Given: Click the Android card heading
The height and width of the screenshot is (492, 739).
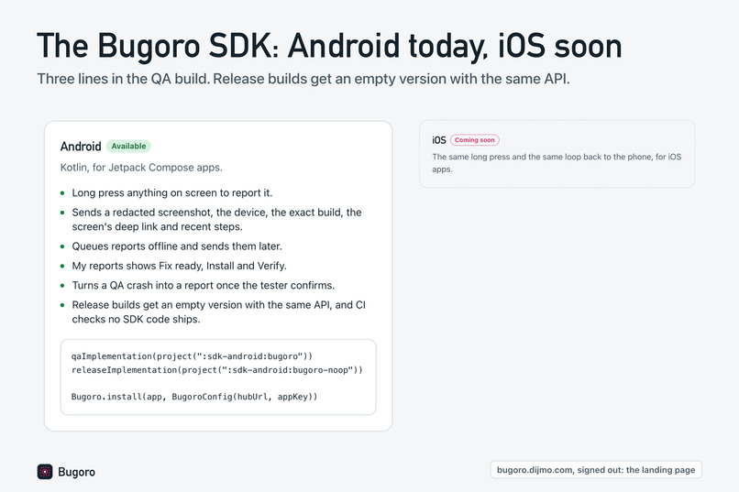Looking at the screenshot, I should 81,147.
